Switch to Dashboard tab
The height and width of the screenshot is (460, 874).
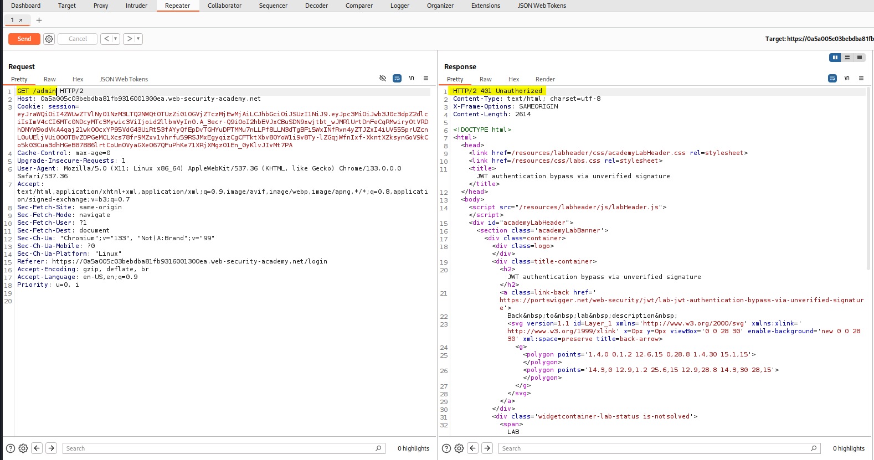click(x=25, y=6)
